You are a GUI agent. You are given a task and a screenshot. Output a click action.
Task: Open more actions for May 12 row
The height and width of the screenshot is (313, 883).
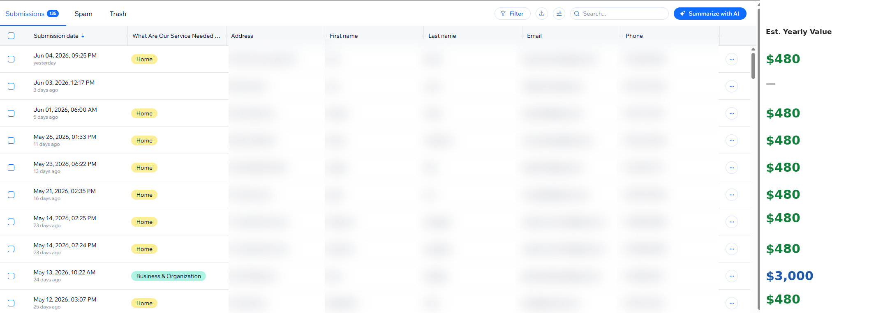point(732,303)
